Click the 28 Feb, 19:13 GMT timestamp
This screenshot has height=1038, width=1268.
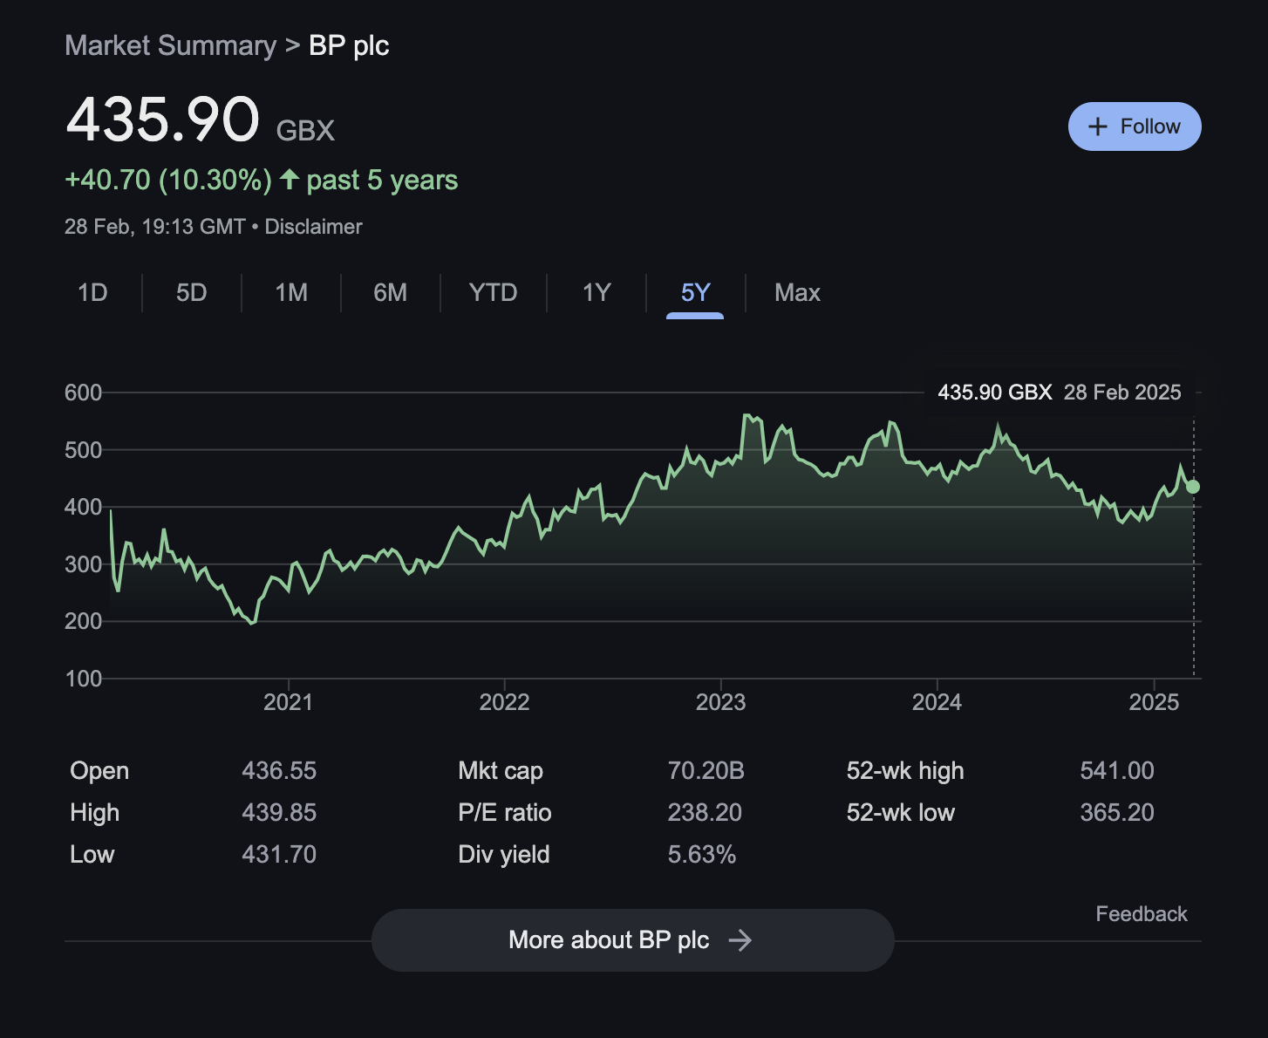(154, 227)
